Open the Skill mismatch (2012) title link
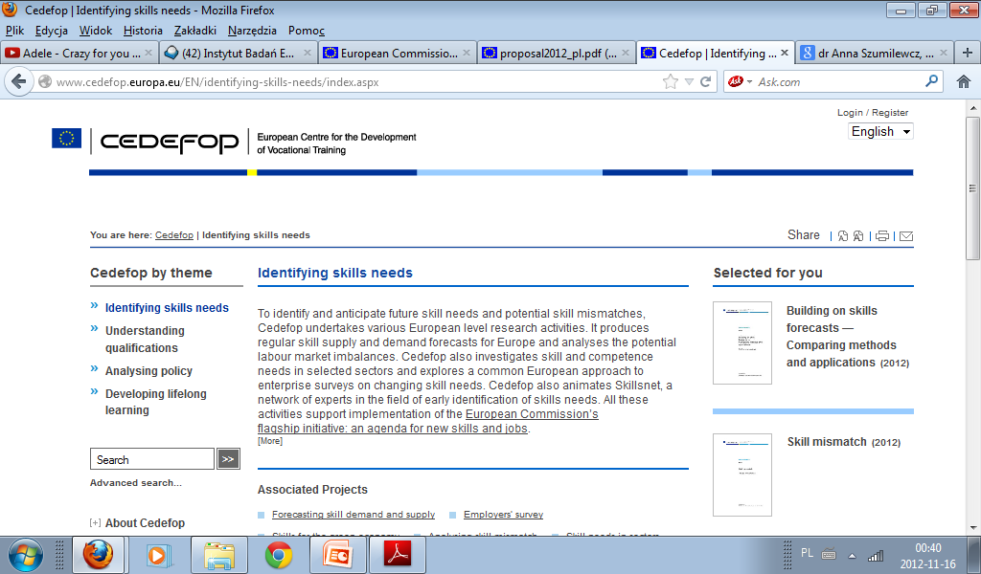Screen dimensions: 981x574 [843, 442]
